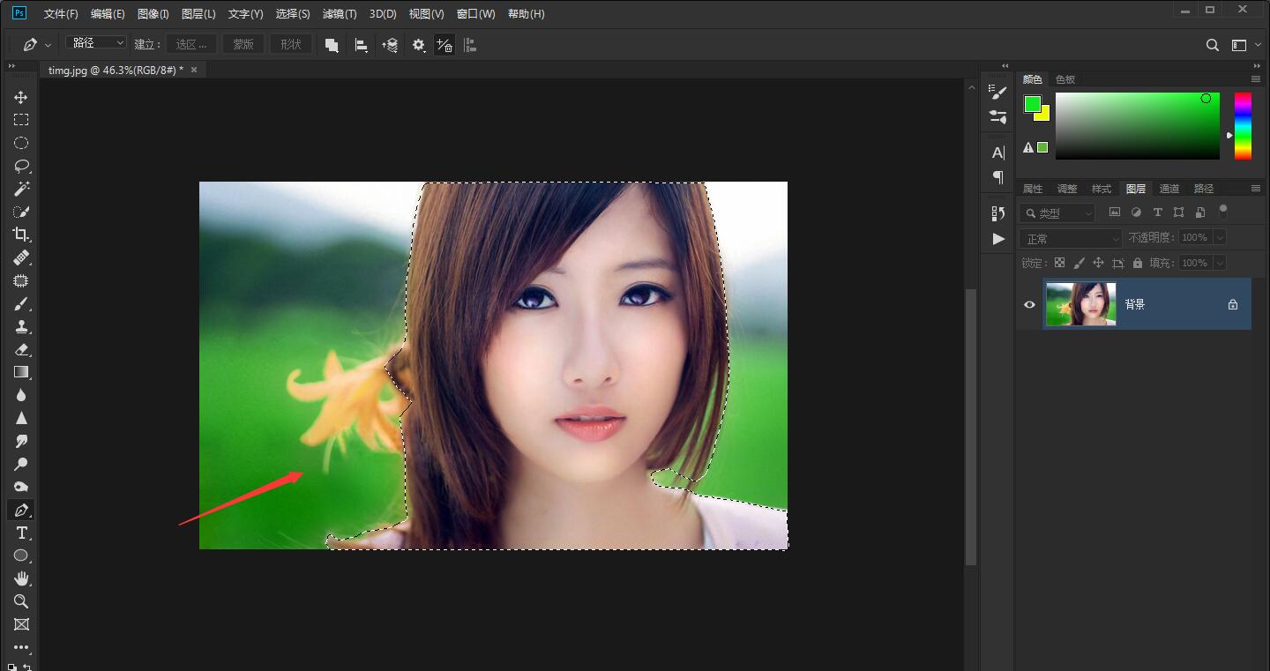Toggle the 背景 layer lock icon
This screenshot has width=1270, height=671.
(x=1232, y=304)
